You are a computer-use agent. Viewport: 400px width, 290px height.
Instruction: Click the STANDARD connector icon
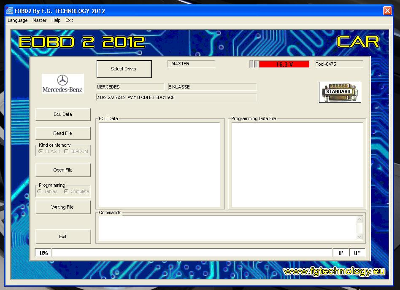(x=340, y=92)
